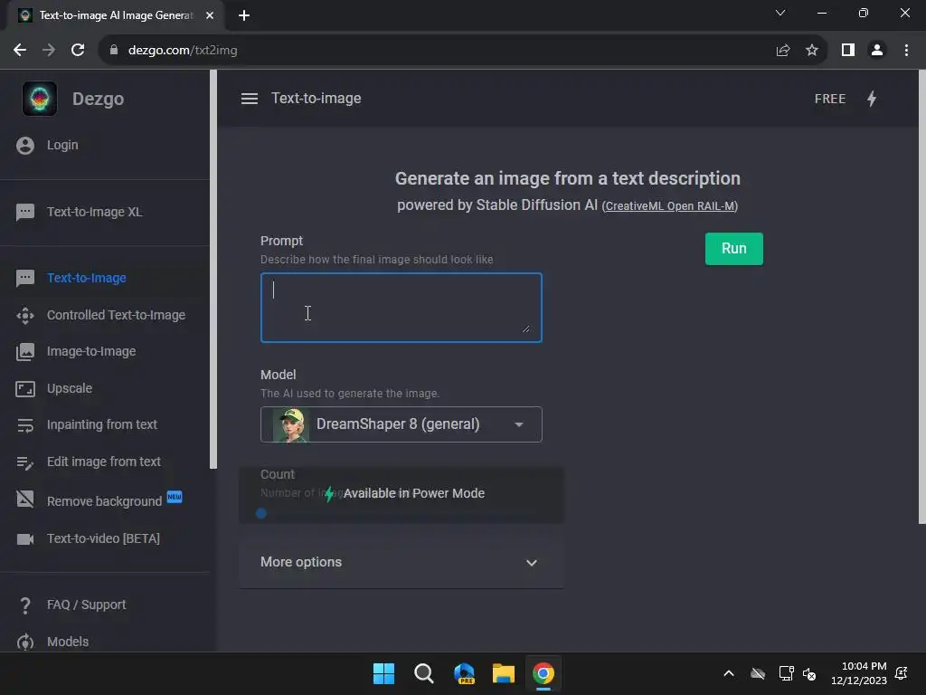The height and width of the screenshot is (695, 926).
Task: Open the hamburger menu icon
Action: (x=250, y=99)
